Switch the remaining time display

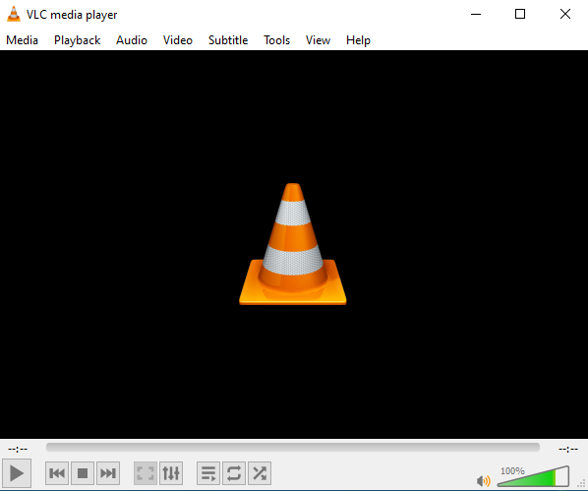point(568,449)
